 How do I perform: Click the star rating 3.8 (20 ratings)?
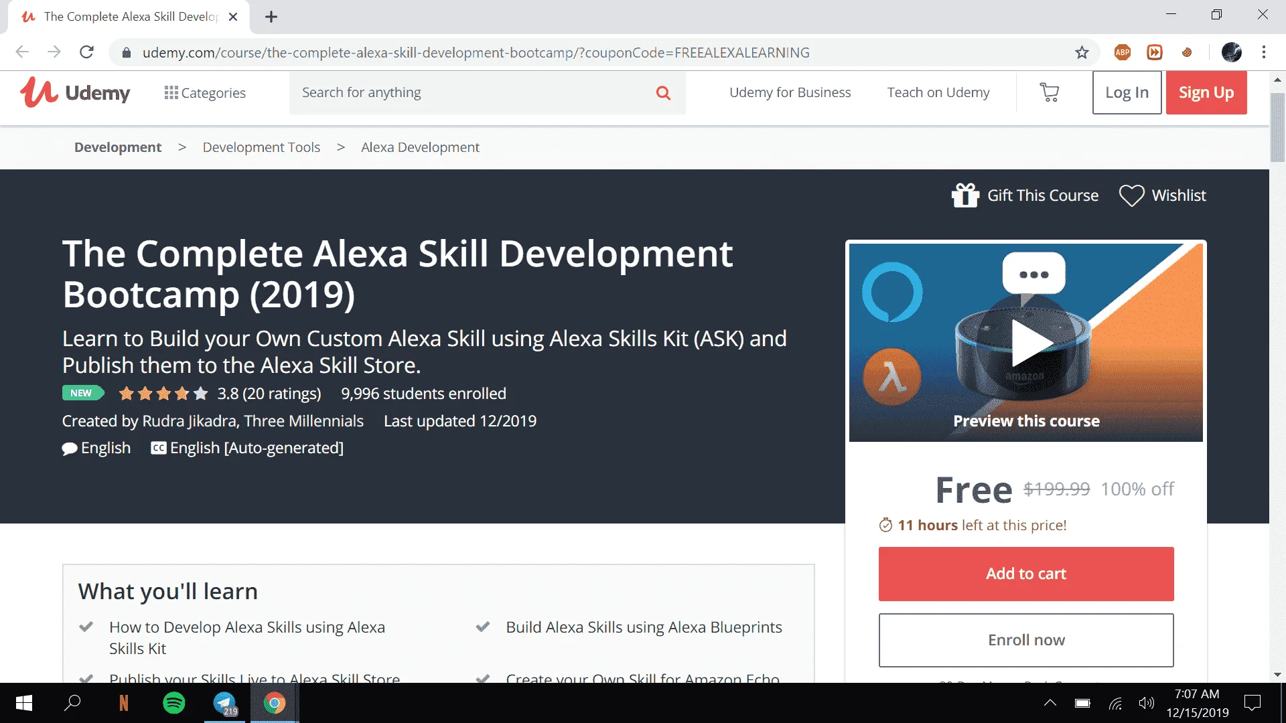[x=220, y=394]
